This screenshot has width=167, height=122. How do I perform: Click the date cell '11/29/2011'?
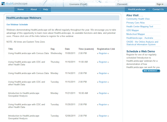(70, 105)
